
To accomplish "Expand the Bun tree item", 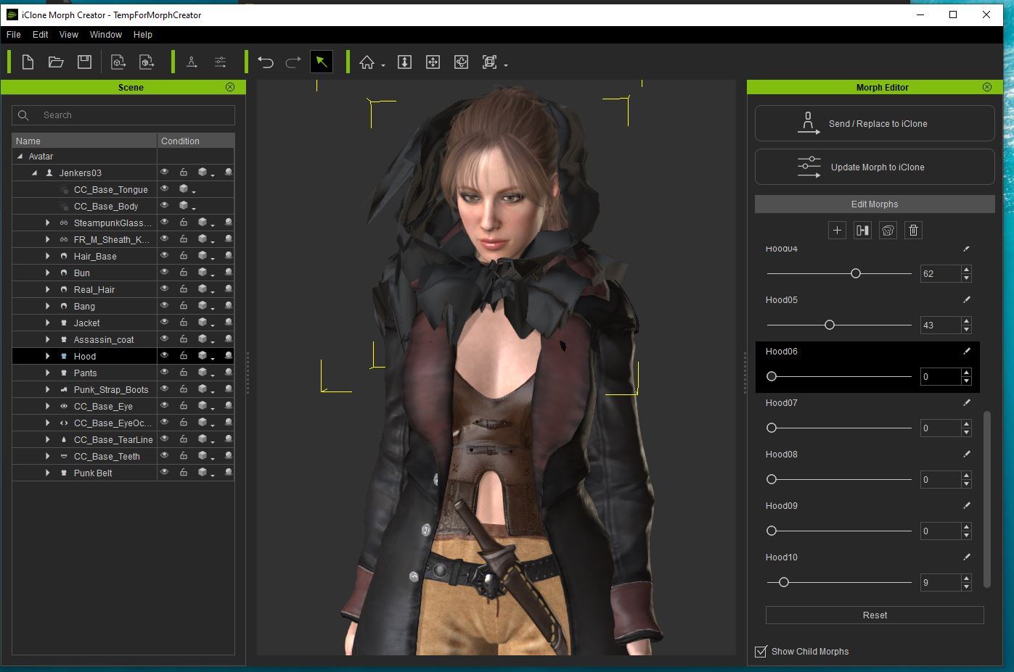I will click(48, 273).
